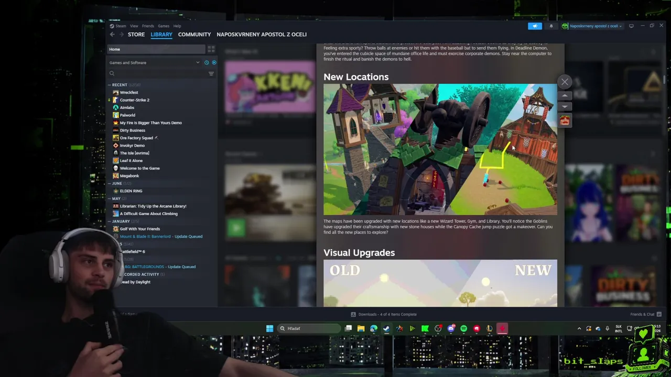671x377 pixels.
Task: Open Discord from the taskbar
Action: pyautogui.click(x=451, y=329)
